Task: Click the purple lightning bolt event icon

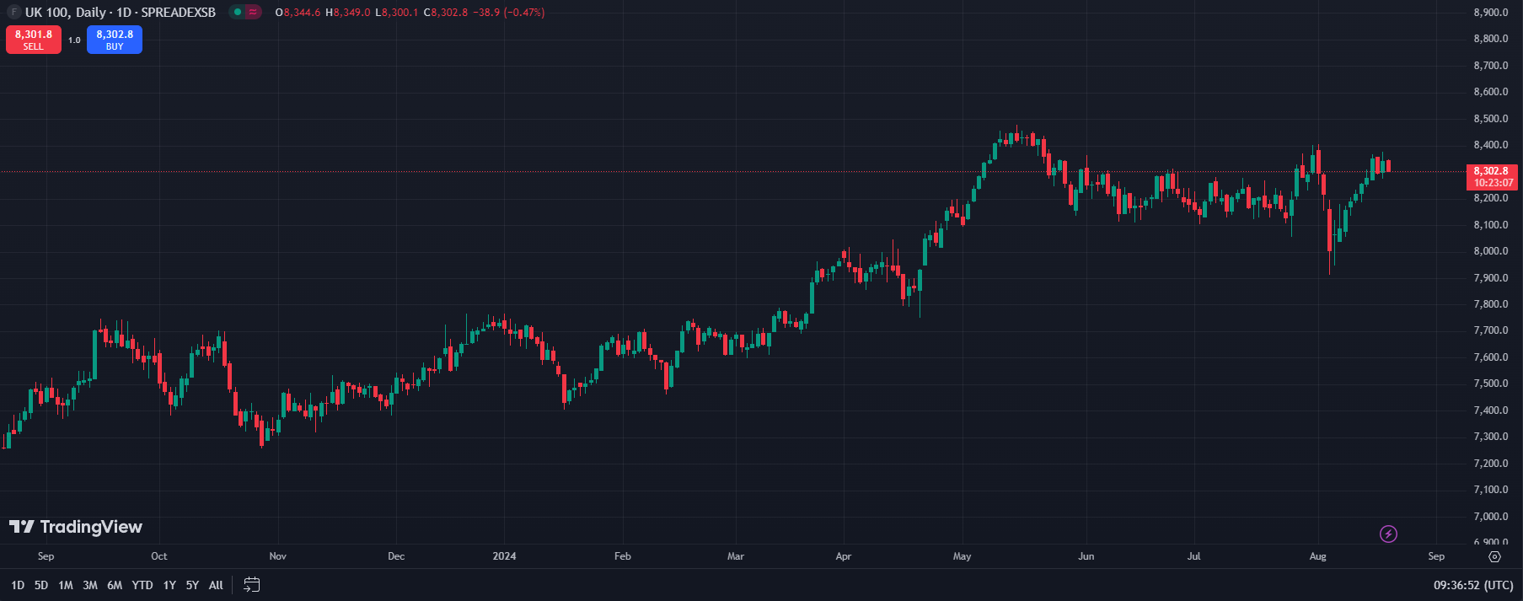Action: tap(1388, 534)
